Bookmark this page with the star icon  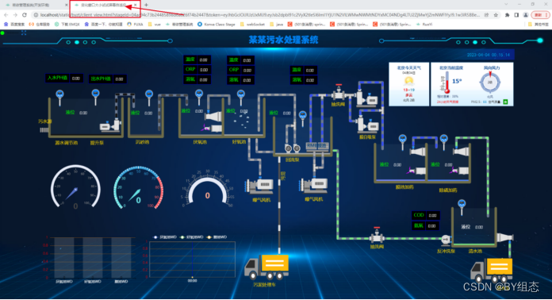tap(496, 15)
